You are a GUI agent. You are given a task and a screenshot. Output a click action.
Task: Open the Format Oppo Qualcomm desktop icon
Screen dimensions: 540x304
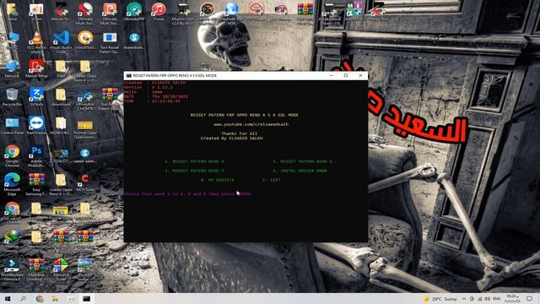point(85,129)
